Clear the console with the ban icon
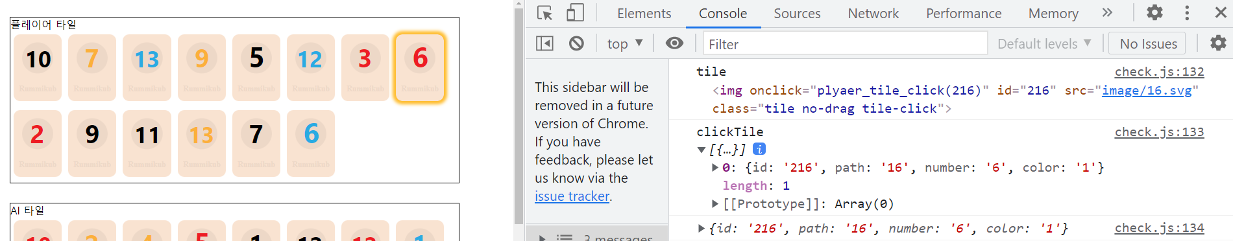 (576, 43)
